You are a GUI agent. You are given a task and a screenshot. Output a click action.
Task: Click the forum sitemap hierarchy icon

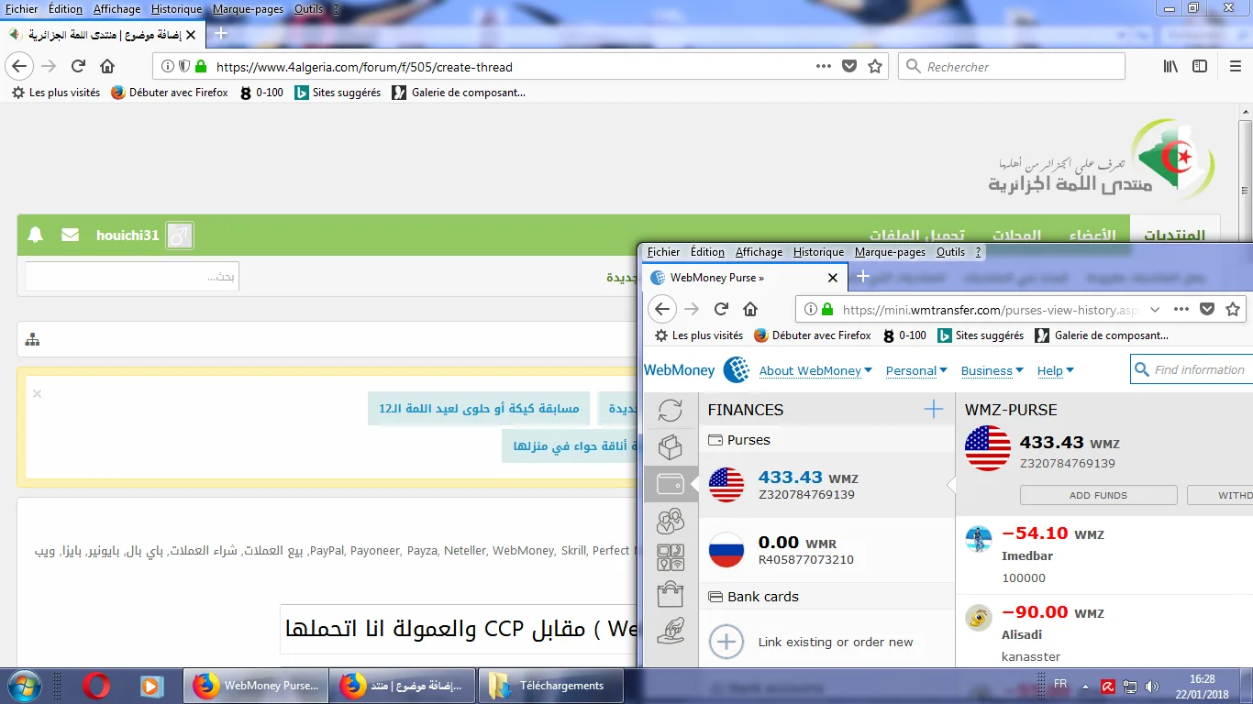33,340
